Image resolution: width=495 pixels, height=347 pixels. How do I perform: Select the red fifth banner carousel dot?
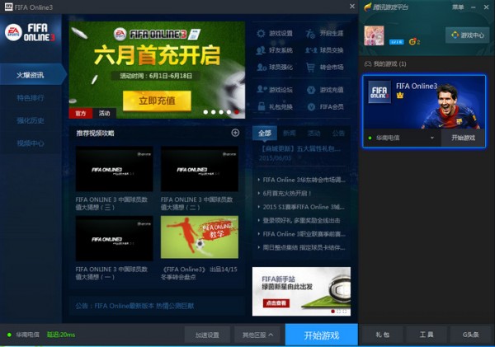(x=237, y=112)
